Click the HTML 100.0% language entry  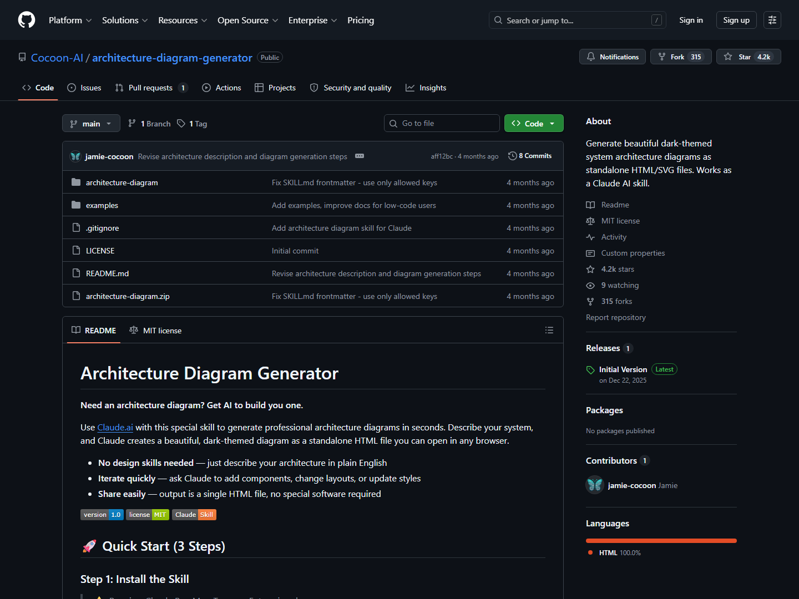click(x=614, y=553)
